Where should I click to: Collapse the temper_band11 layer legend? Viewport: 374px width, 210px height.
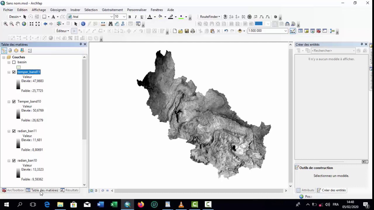pyautogui.click(x=9, y=72)
